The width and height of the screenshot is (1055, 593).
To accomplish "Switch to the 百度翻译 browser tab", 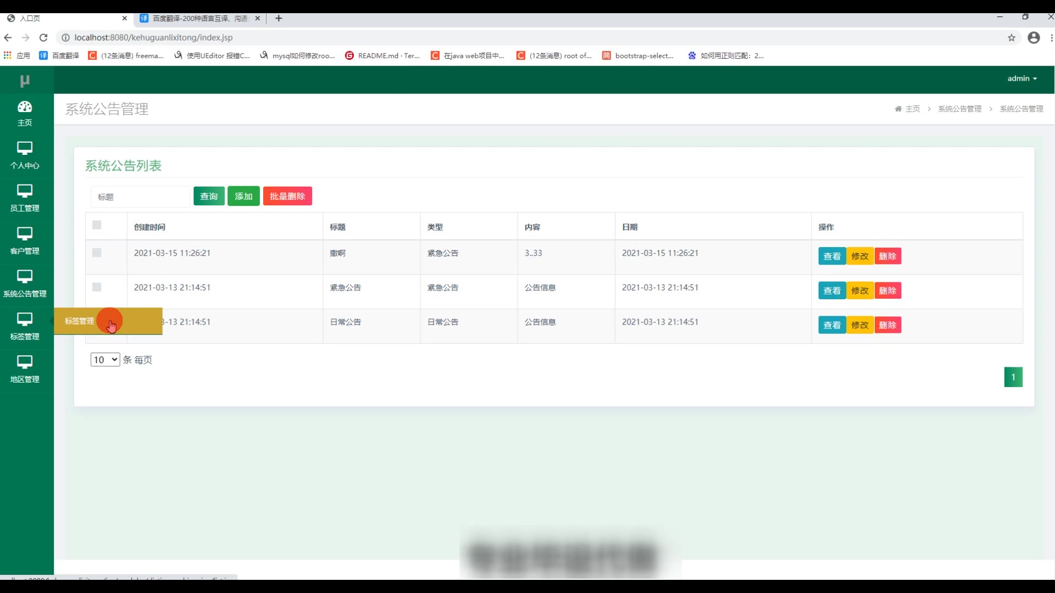I will pos(200,18).
